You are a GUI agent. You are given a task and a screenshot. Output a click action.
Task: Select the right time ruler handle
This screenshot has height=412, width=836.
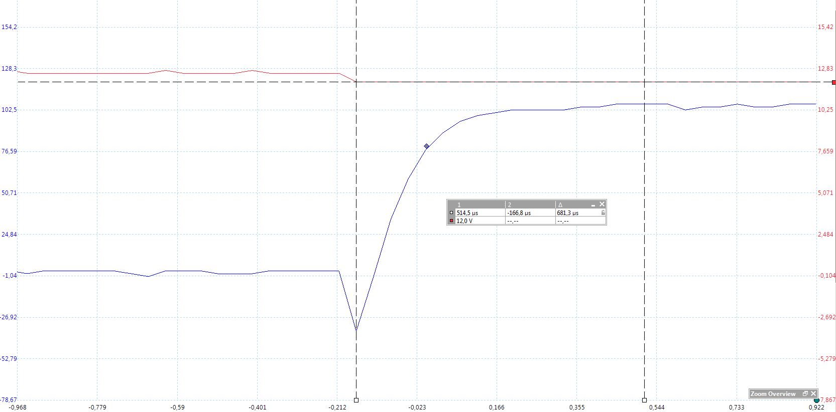[x=644, y=400]
